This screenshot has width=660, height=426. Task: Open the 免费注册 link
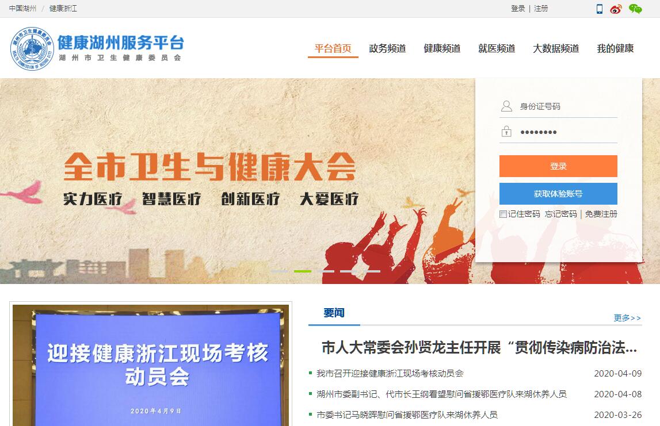pos(601,214)
